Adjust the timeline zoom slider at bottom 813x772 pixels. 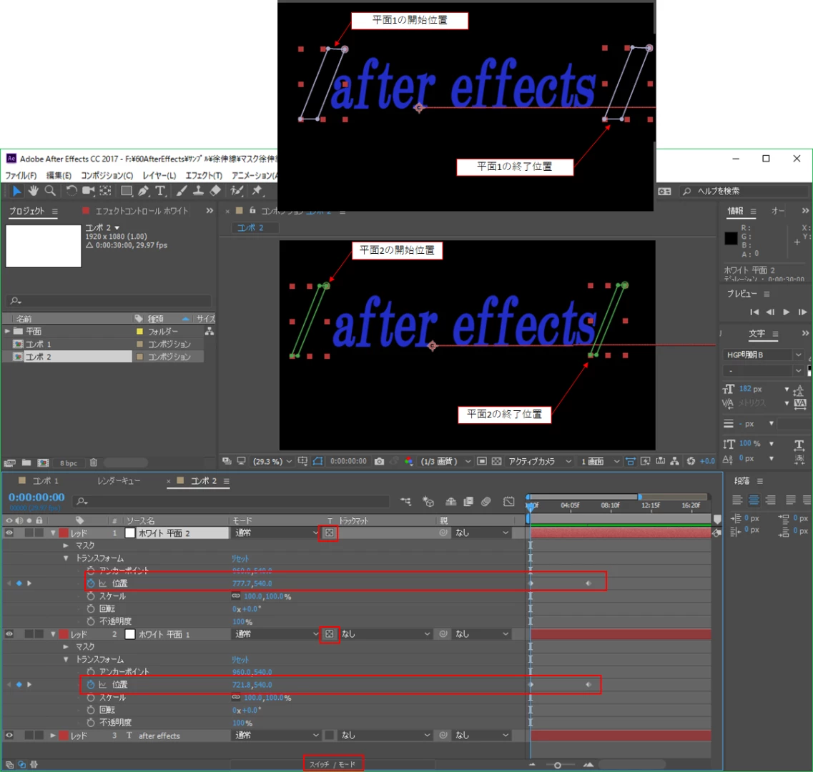tap(558, 765)
